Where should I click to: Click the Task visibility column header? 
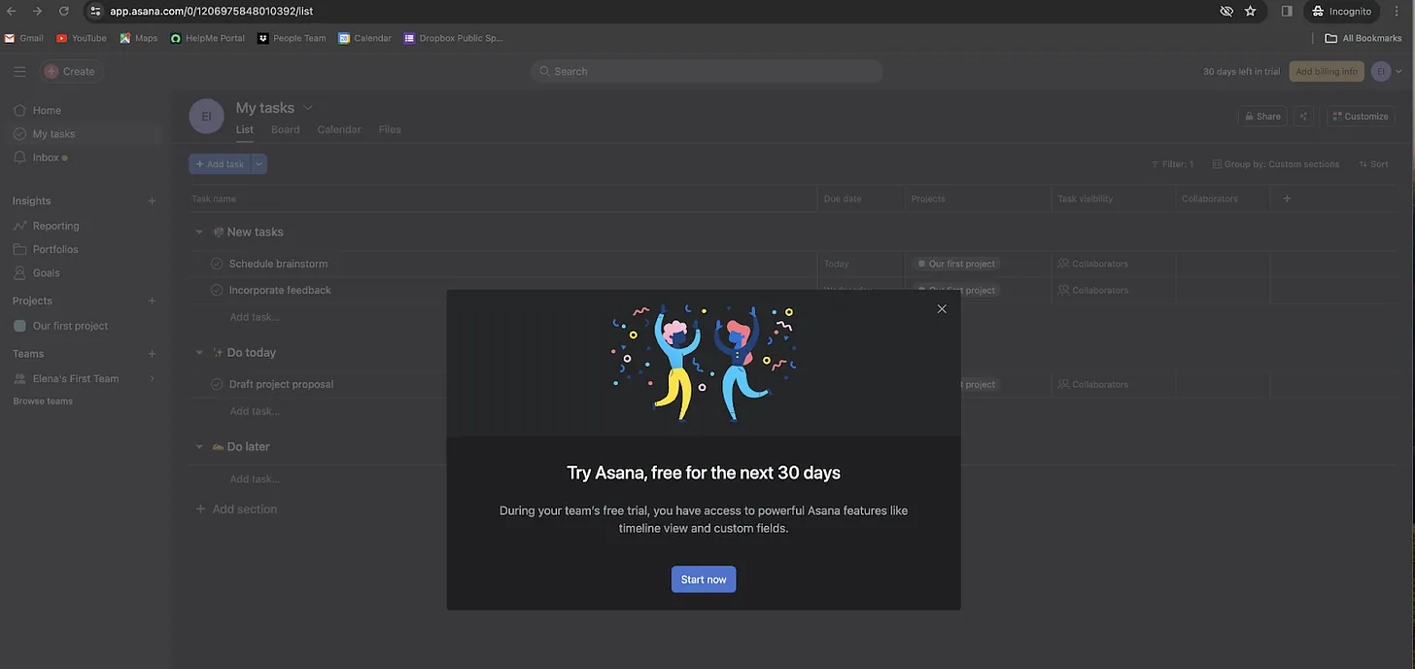pyautogui.click(x=1086, y=199)
